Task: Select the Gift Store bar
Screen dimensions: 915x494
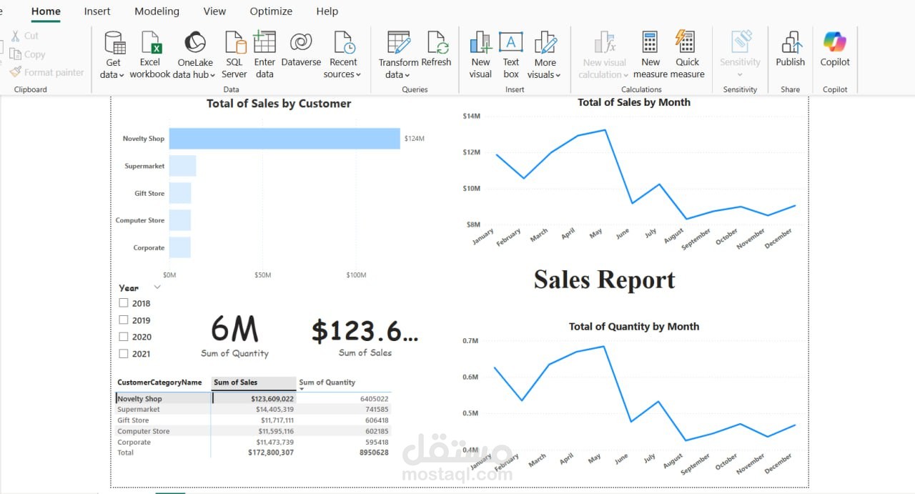Action: (180, 193)
